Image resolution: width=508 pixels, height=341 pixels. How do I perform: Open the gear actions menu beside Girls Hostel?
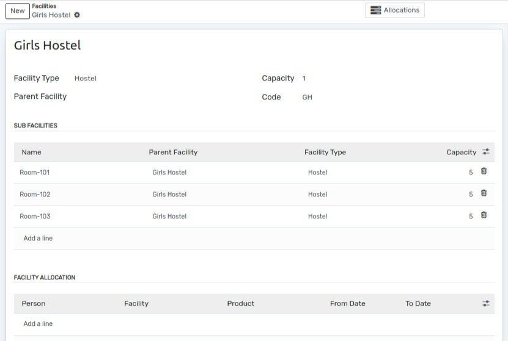pyautogui.click(x=77, y=15)
